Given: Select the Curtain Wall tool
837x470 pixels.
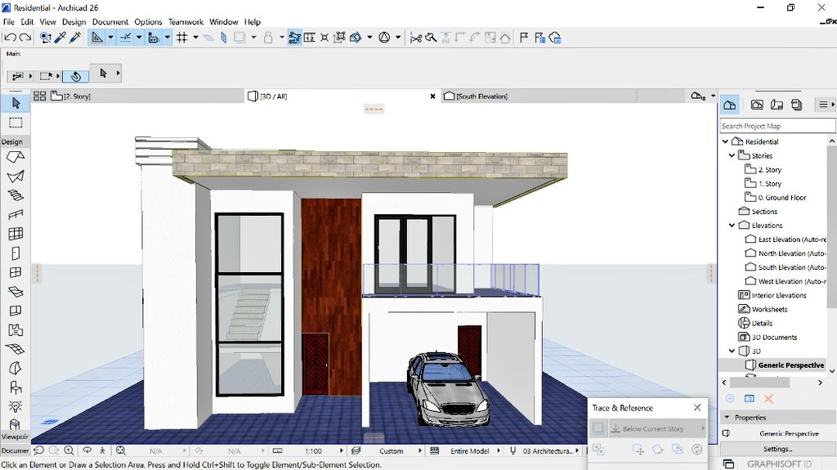Looking at the screenshot, I should 16,234.
